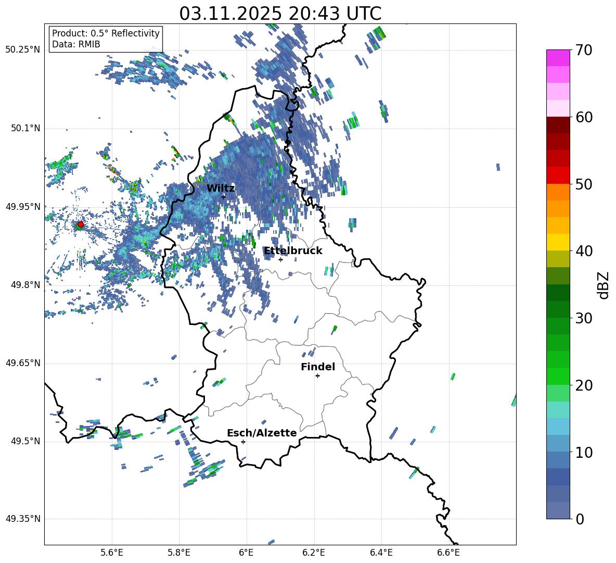Click the 49.65°N latitude label

coord(23,363)
